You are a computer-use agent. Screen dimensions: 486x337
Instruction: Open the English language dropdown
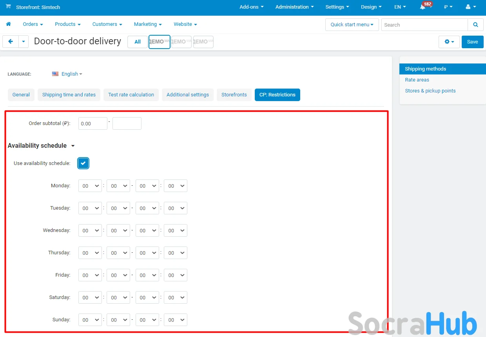pyautogui.click(x=67, y=74)
